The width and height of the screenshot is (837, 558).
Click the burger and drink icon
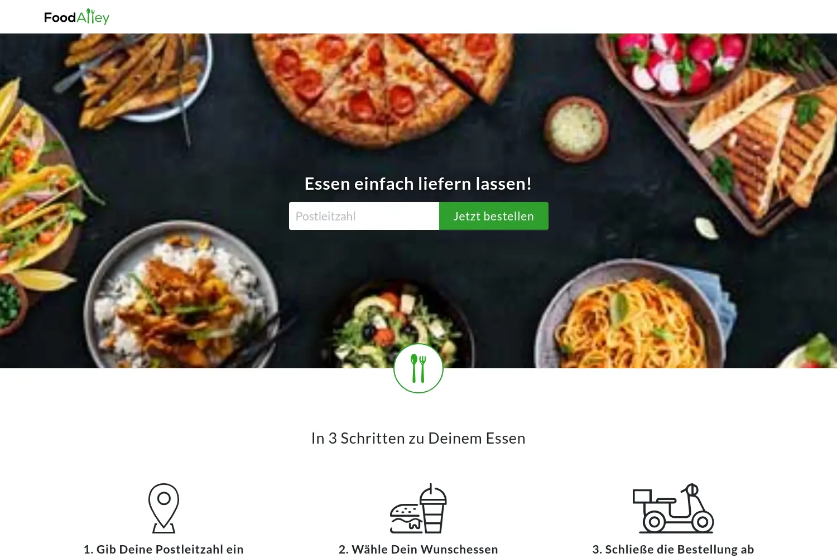click(x=419, y=508)
